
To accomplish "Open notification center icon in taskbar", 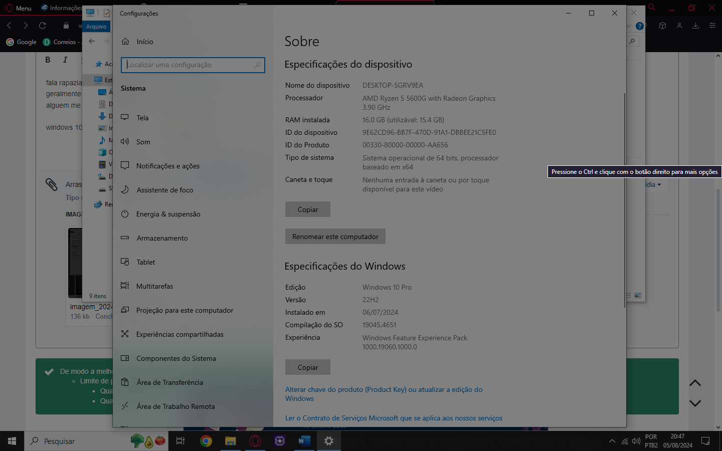I will click(705, 441).
